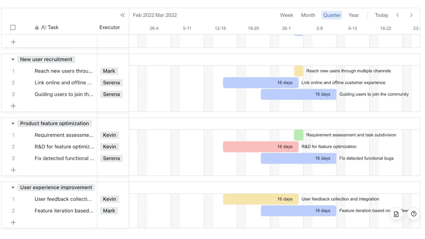The width and height of the screenshot is (425, 239).
Task: Switch to Year view
Action: (354, 15)
